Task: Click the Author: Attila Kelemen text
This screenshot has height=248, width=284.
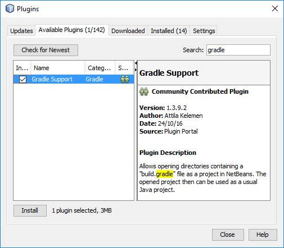Action: coord(171,116)
